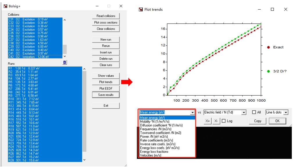The width and height of the screenshot is (295, 167).
Task: Click the Runs list scrollbar thumb
Action: point(85,111)
